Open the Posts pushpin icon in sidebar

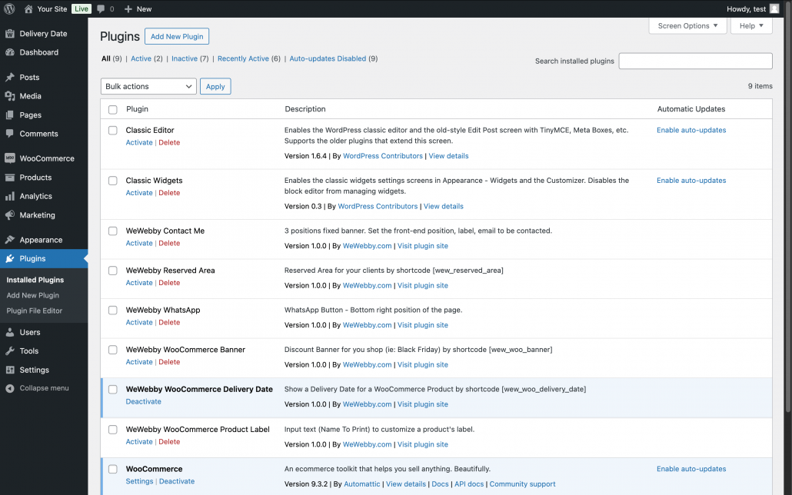(x=10, y=78)
